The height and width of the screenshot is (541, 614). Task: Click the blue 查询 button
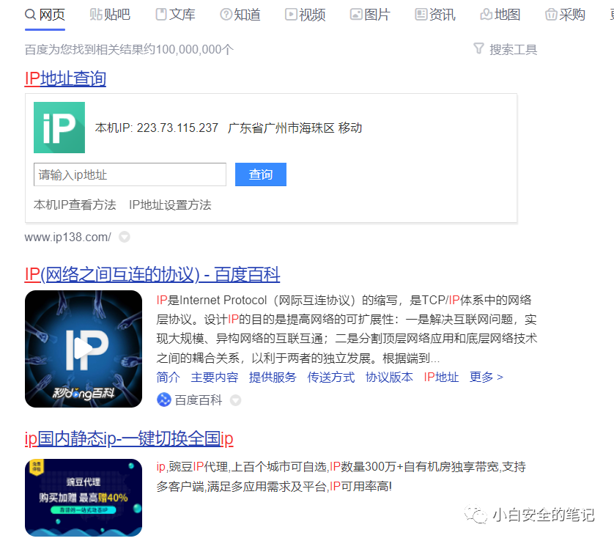point(261,174)
